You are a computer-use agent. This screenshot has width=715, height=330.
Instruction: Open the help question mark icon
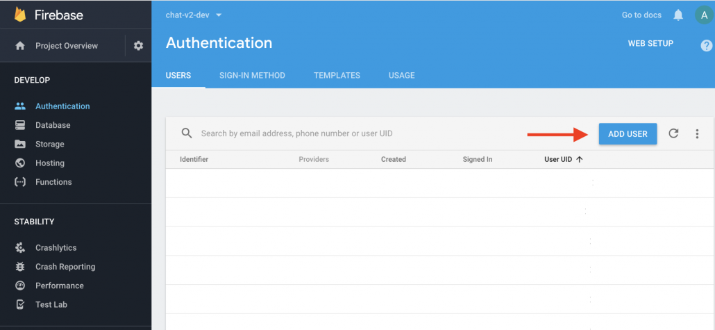(x=706, y=46)
